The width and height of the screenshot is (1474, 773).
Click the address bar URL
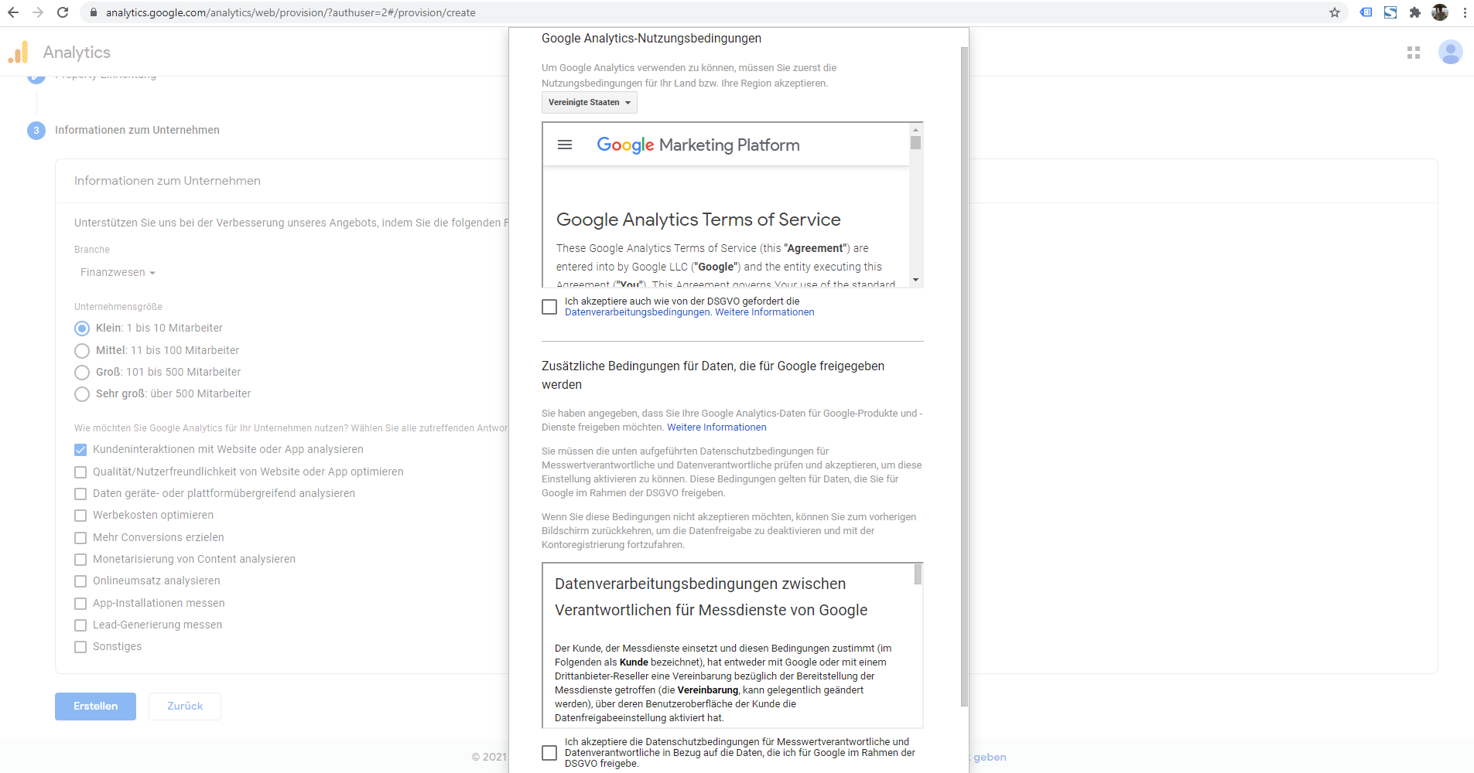(x=291, y=12)
